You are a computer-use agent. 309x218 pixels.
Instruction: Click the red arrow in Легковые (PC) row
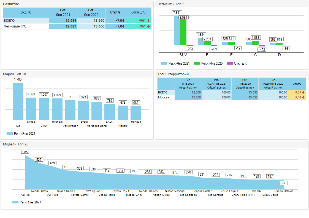148,26
